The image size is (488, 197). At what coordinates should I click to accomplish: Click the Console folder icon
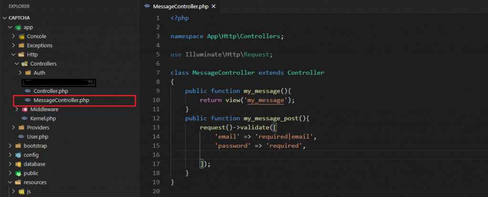click(x=21, y=37)
